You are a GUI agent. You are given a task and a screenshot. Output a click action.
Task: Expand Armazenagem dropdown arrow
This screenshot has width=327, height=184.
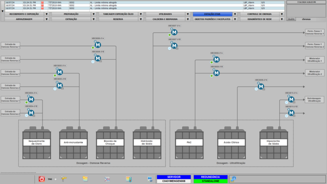click(x=47, y=19)
